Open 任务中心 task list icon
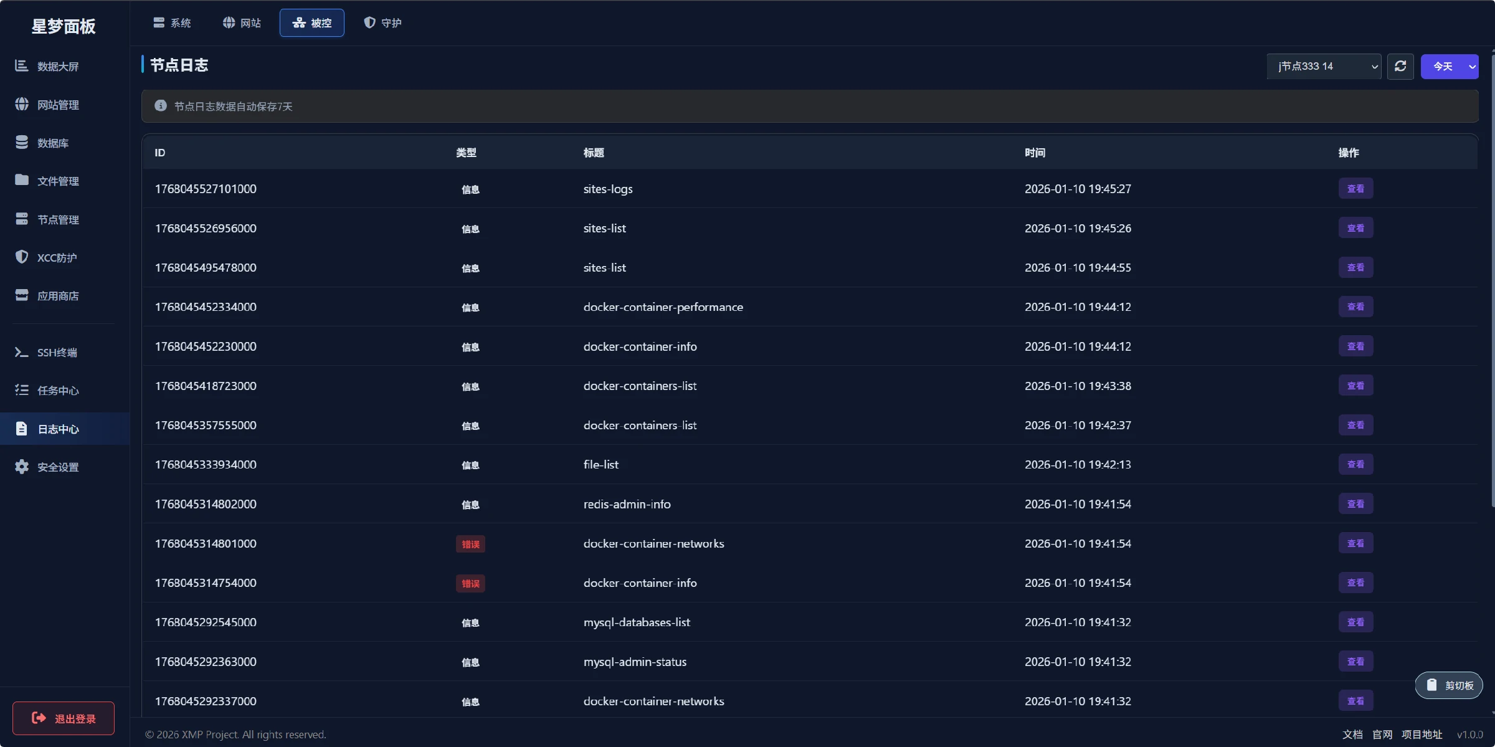The width and height of the screenshot is (1495, 747). point(22,390)
